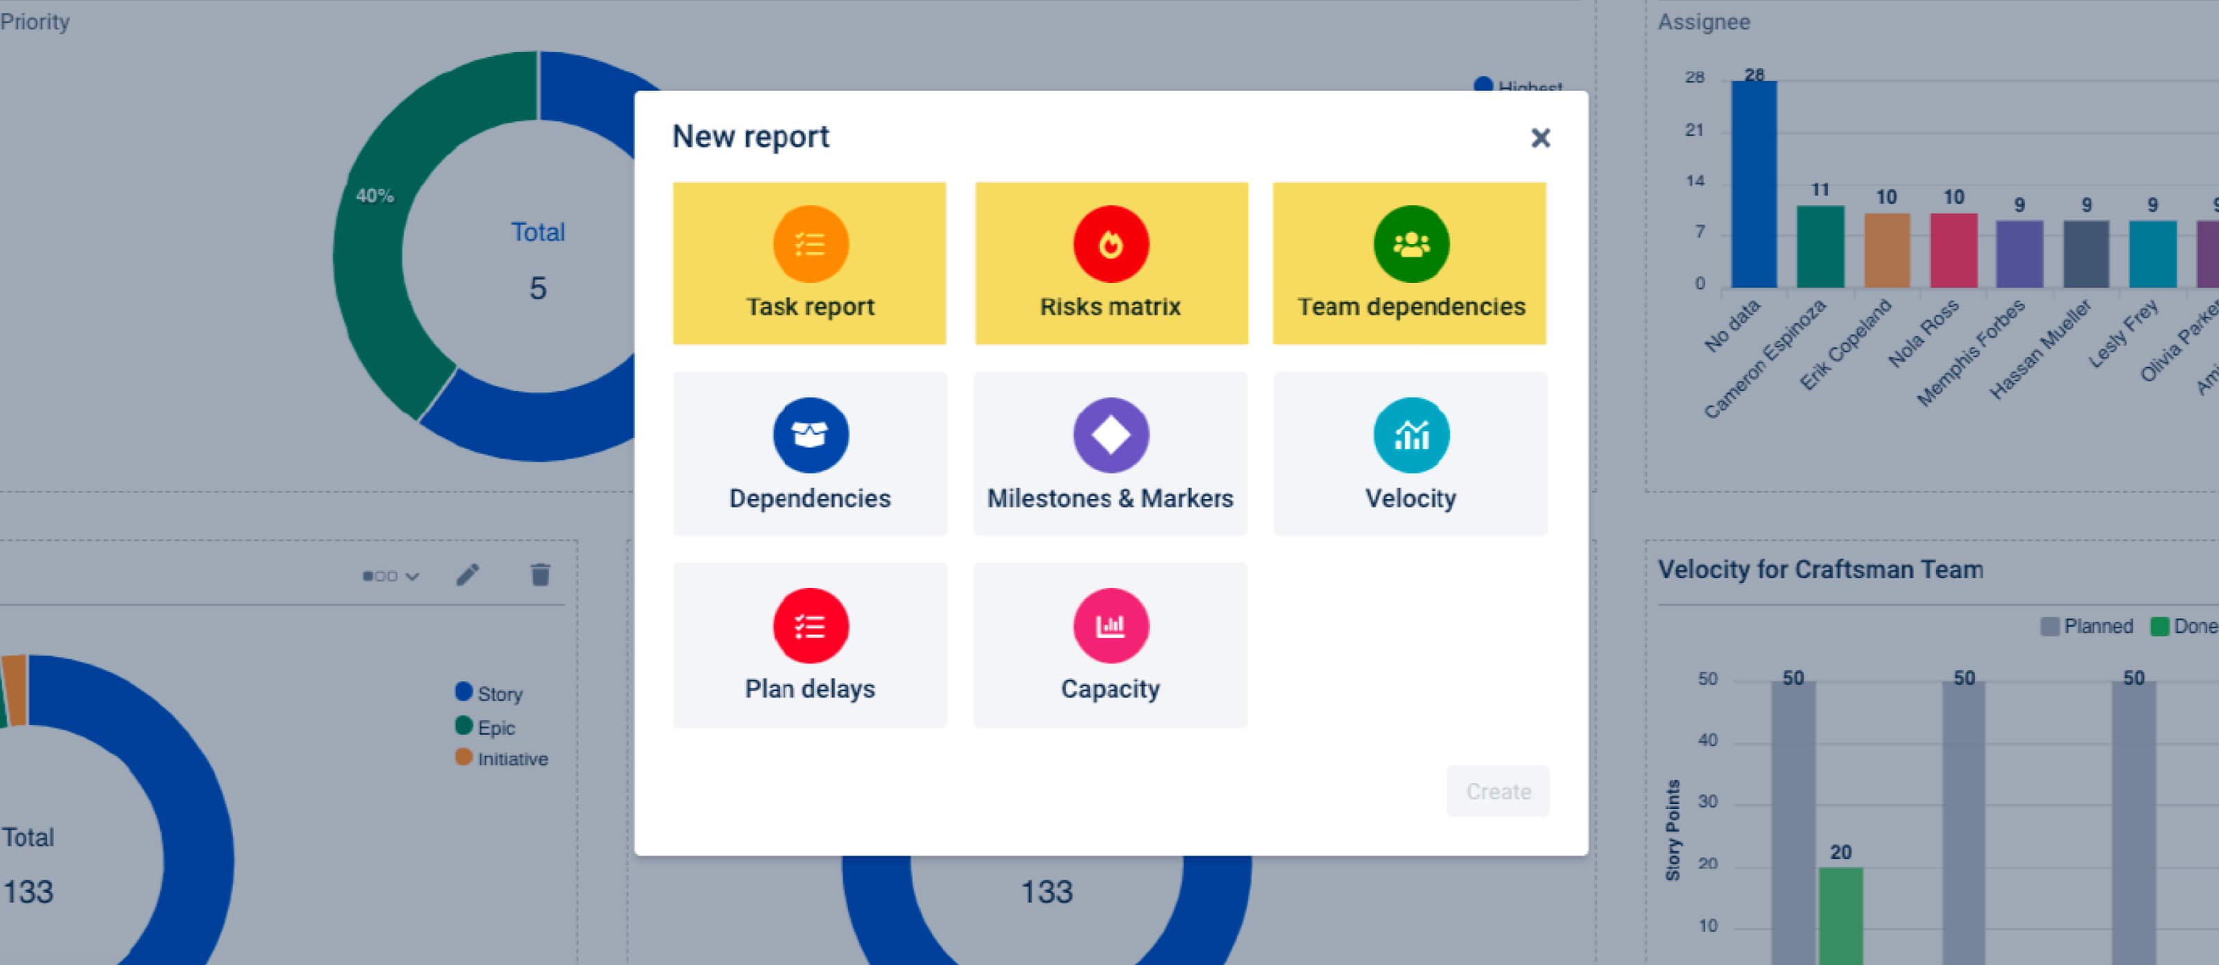Click the Task report label
Screen dimensions: 2219x965
(x=810, y=307)
